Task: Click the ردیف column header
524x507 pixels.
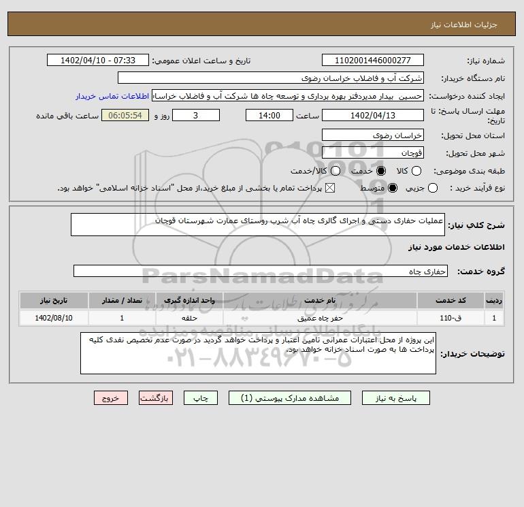Action: tap(494, 300)
